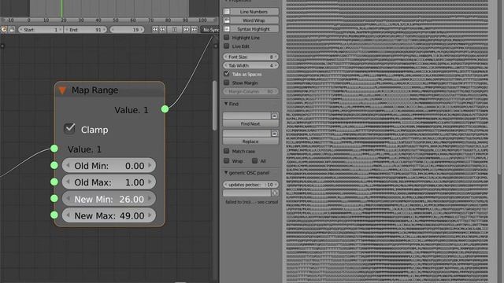Click the Find text input field
504x283 pixels.
coord(246,116)
